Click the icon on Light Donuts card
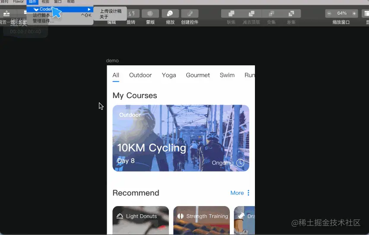Screen dimensions: 369x235 [x=120, y=216]
